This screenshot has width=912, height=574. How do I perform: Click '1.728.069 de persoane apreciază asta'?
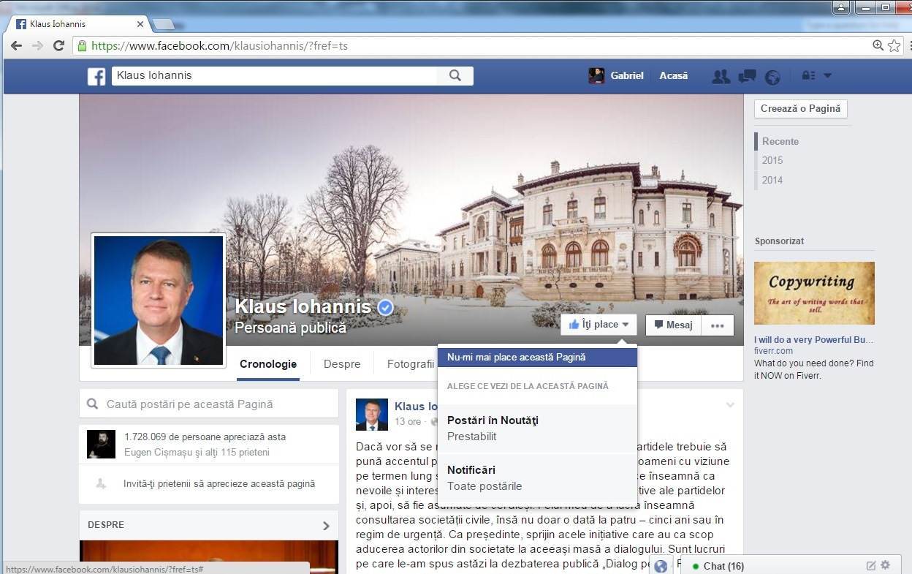[205, 437]
